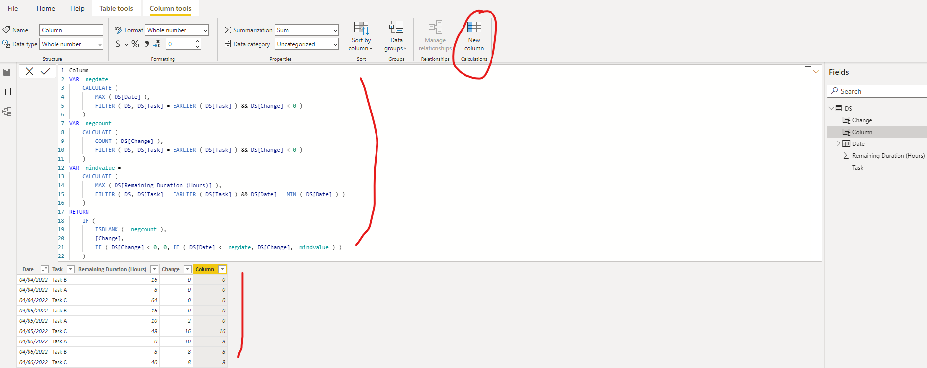Switch to the Help tab

click(77, 8)
